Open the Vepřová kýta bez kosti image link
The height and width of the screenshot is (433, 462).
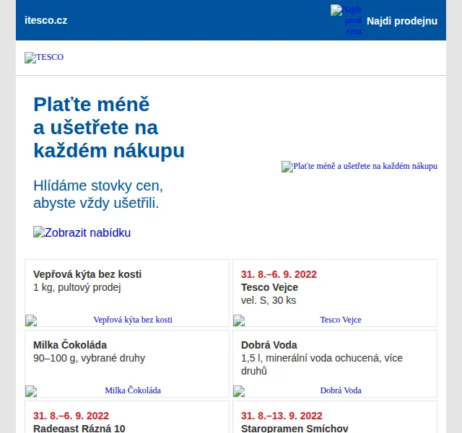coord(127,320)
